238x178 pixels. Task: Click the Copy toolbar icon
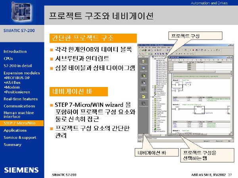click(158, 50)
